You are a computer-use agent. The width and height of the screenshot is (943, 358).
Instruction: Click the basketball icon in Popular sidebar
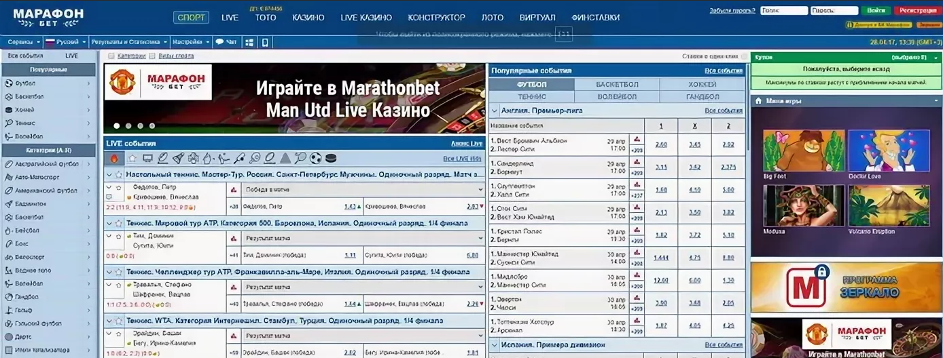[9, 96]
